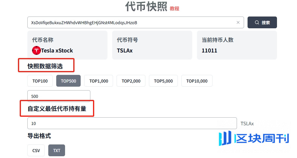Open the 教程 tutorial link
This screenshot has width=297, height=158.
(175, 9)
